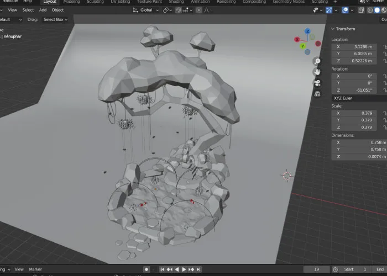Open the Add menu
Screen dimensions: 387x276
point(43,10)
